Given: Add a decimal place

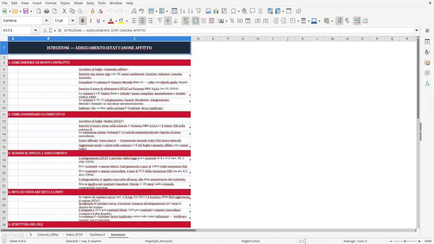Looking at the screenshot, I should [258, 21].
